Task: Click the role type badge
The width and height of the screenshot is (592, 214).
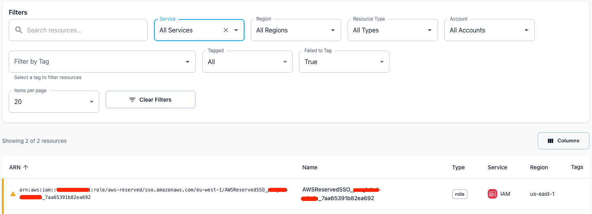Action: 460,194
